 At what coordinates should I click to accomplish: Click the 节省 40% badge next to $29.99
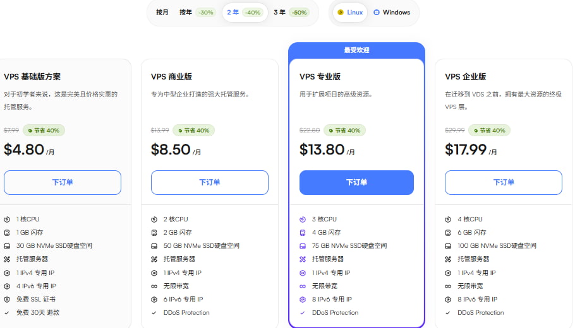[x=490, y=131]
